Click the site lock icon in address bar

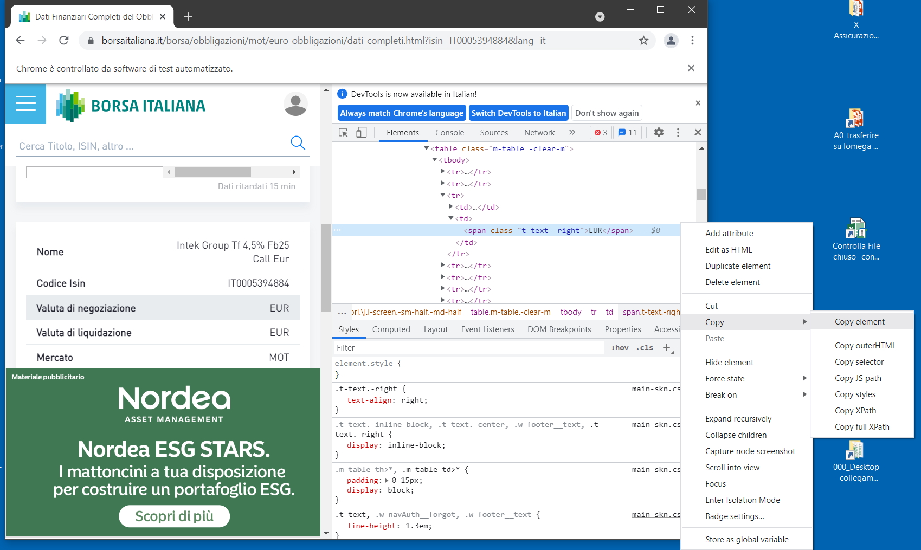coord(91,41)
